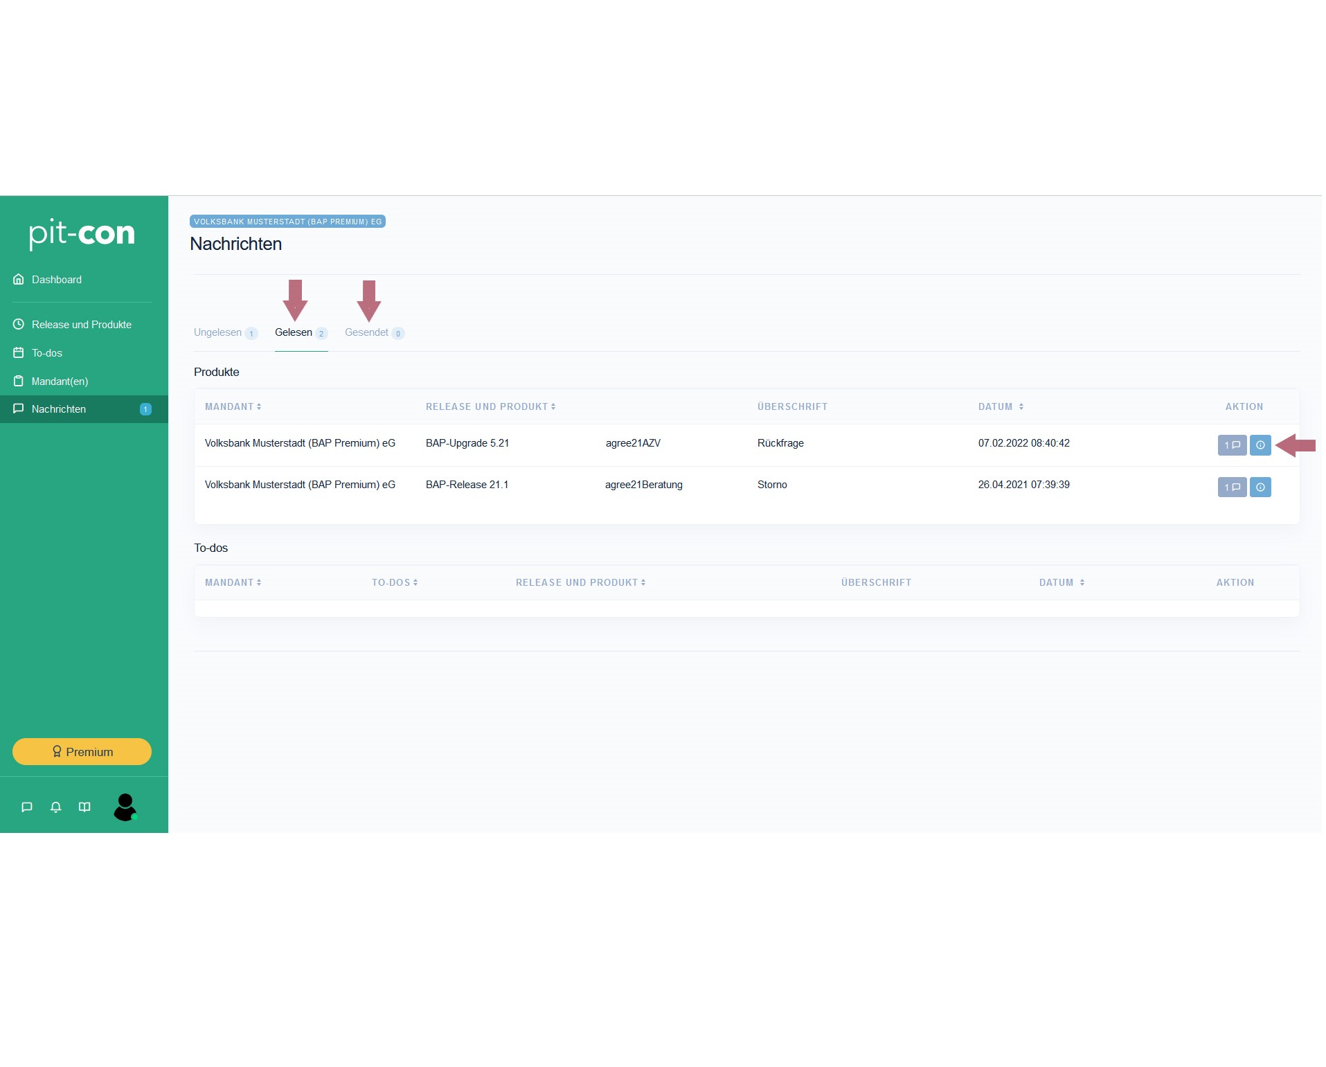The width and height of the screenshot is (1326, 1067).
Task: Sort Produkte table by Release und Produkt
Action: coord(491,407)
